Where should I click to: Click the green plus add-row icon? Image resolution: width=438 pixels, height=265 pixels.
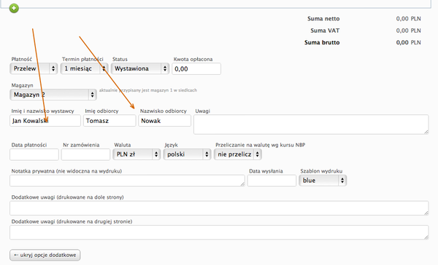pos(14,8)
